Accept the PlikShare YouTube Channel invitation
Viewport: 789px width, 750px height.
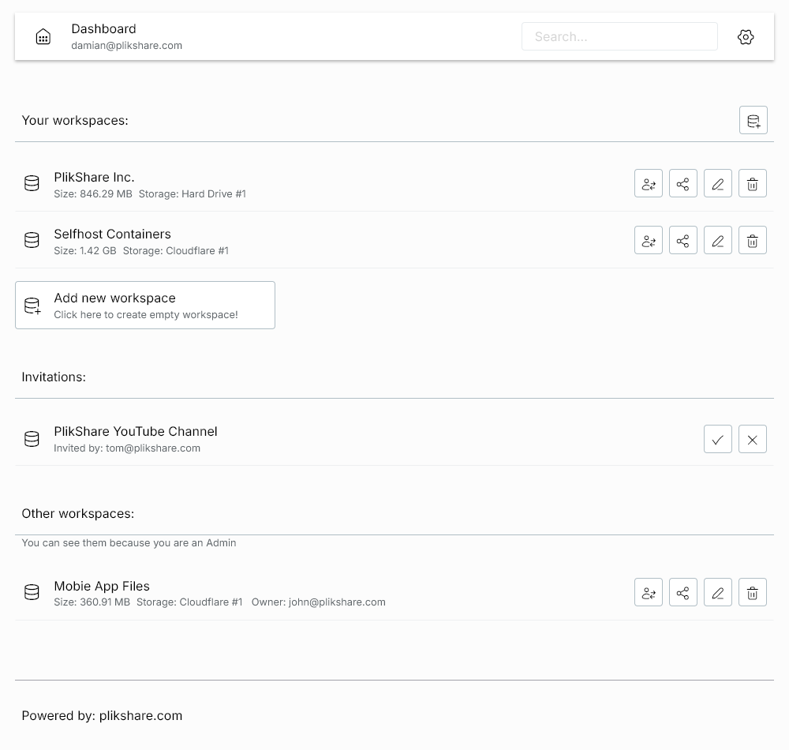pos(717,439)
